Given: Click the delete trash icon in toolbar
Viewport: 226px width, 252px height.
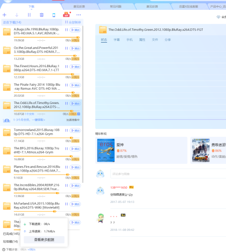Looking at the screenshot, I should coord(42,15).
